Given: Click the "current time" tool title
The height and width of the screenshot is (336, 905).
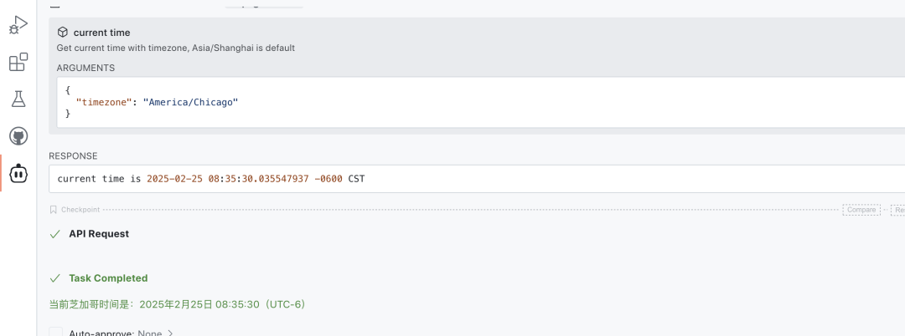Looking at the screenshot, I should tap(101, 33).
